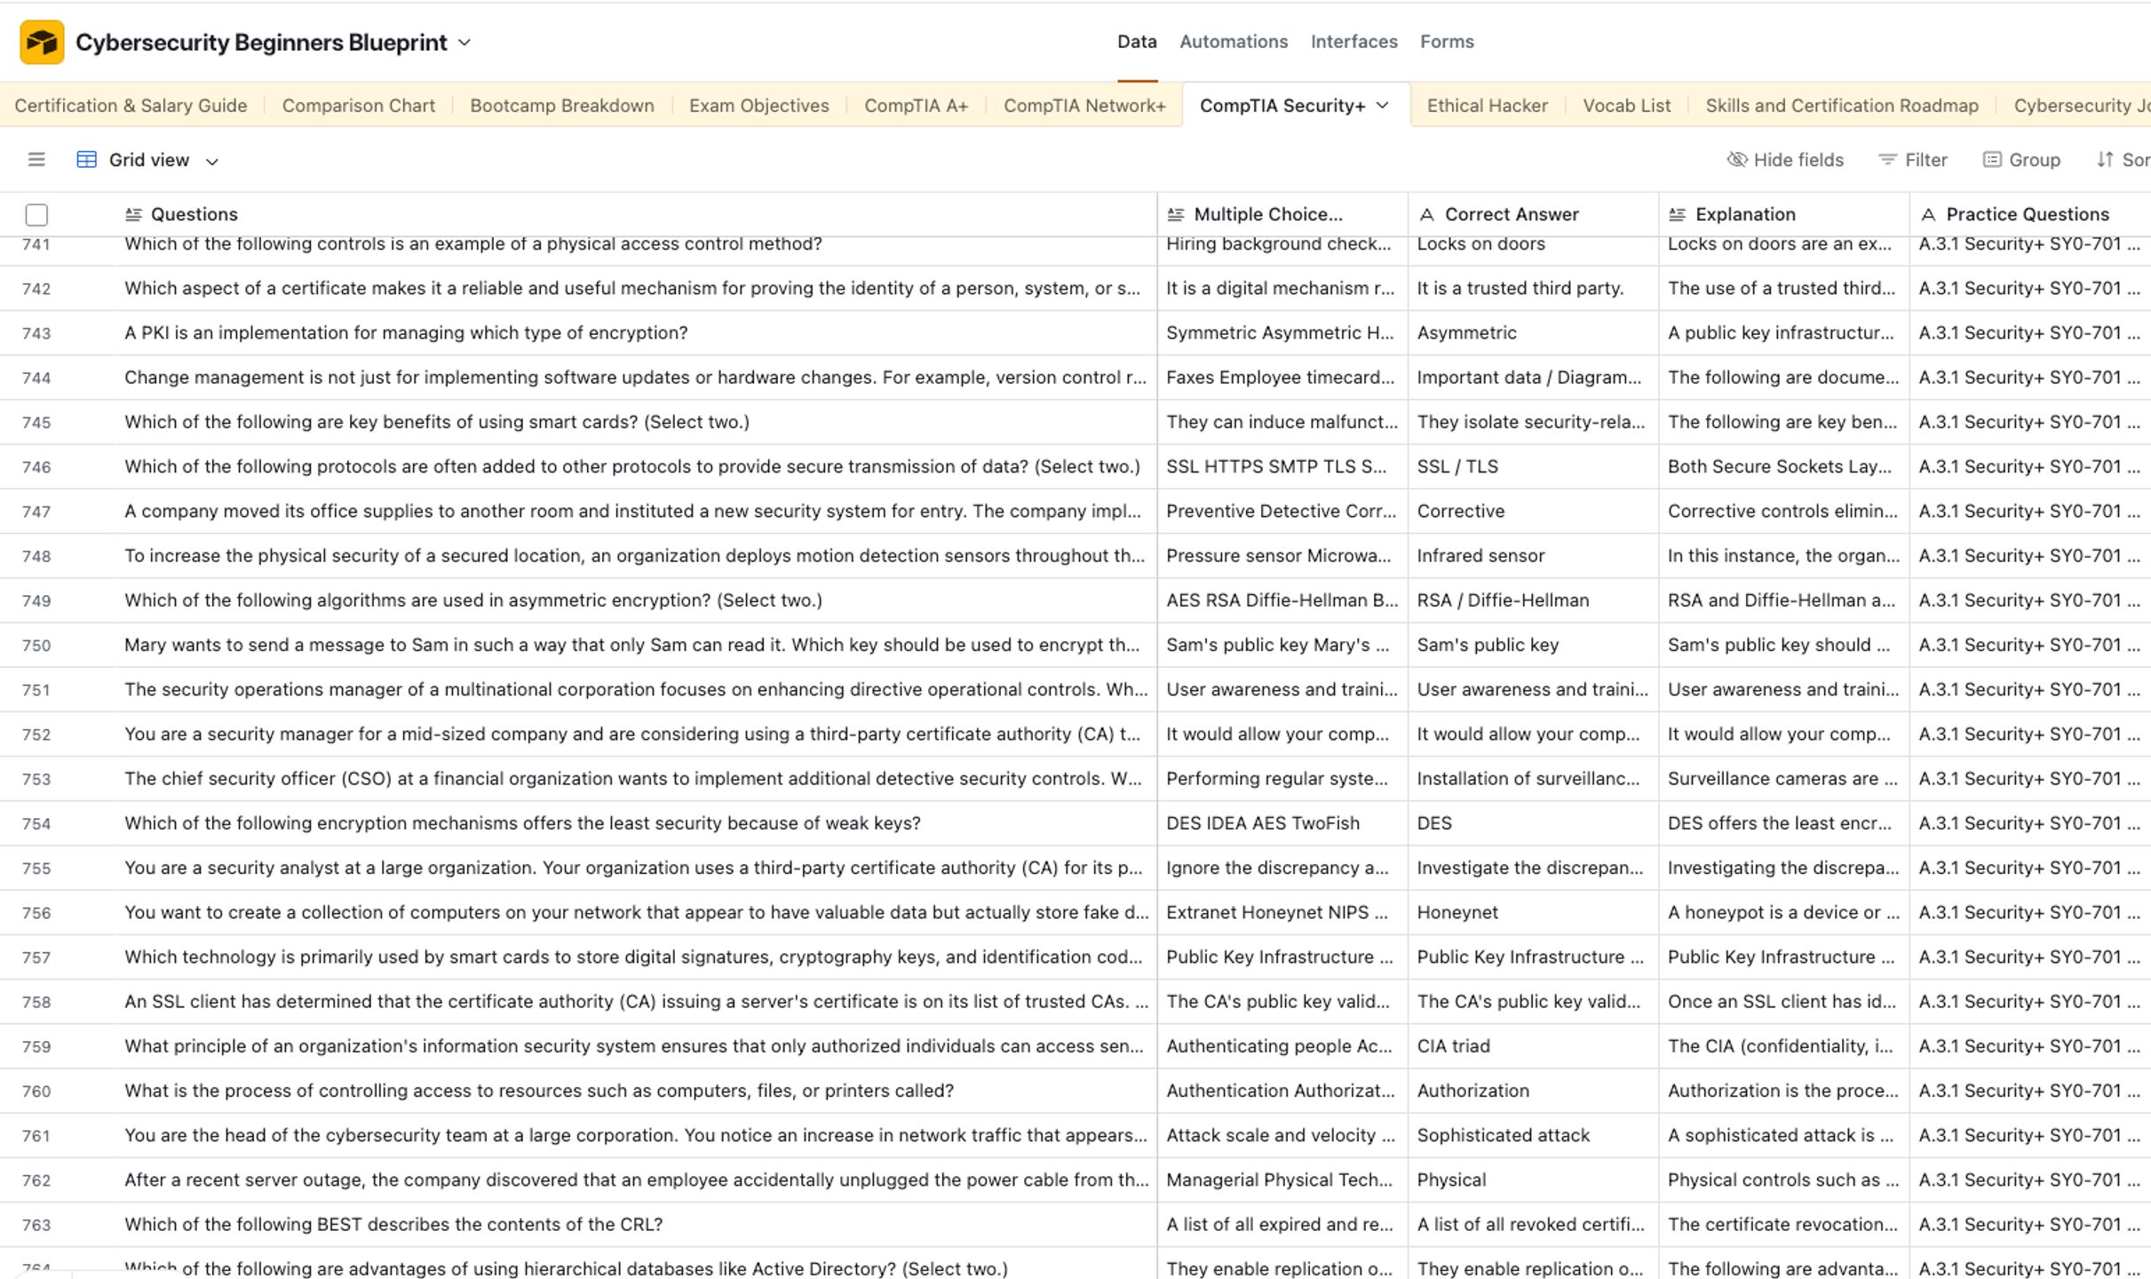The width and height of the screenshot is (2151, 1279).
Task: Click the Hide fields eye icon
Action: click(1736, 160)
